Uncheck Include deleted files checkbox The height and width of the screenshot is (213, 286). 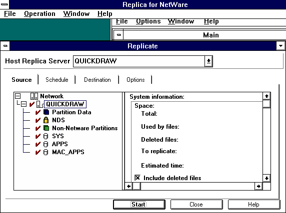coord(137,178)
